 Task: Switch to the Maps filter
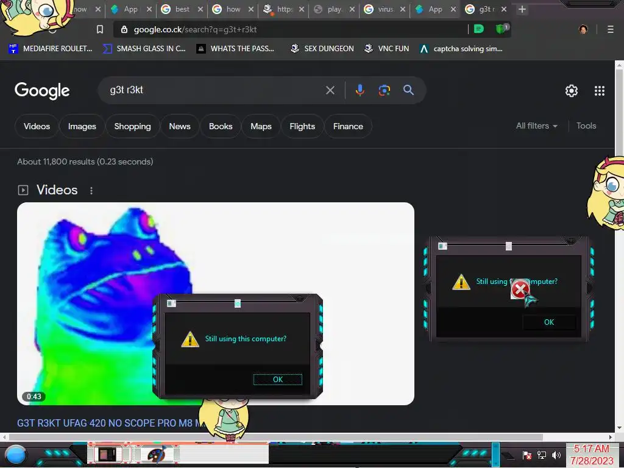point(261,126)
